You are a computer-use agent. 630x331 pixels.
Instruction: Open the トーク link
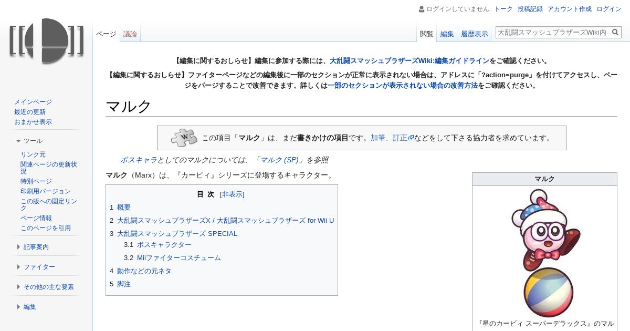click(x=503, y=9)
